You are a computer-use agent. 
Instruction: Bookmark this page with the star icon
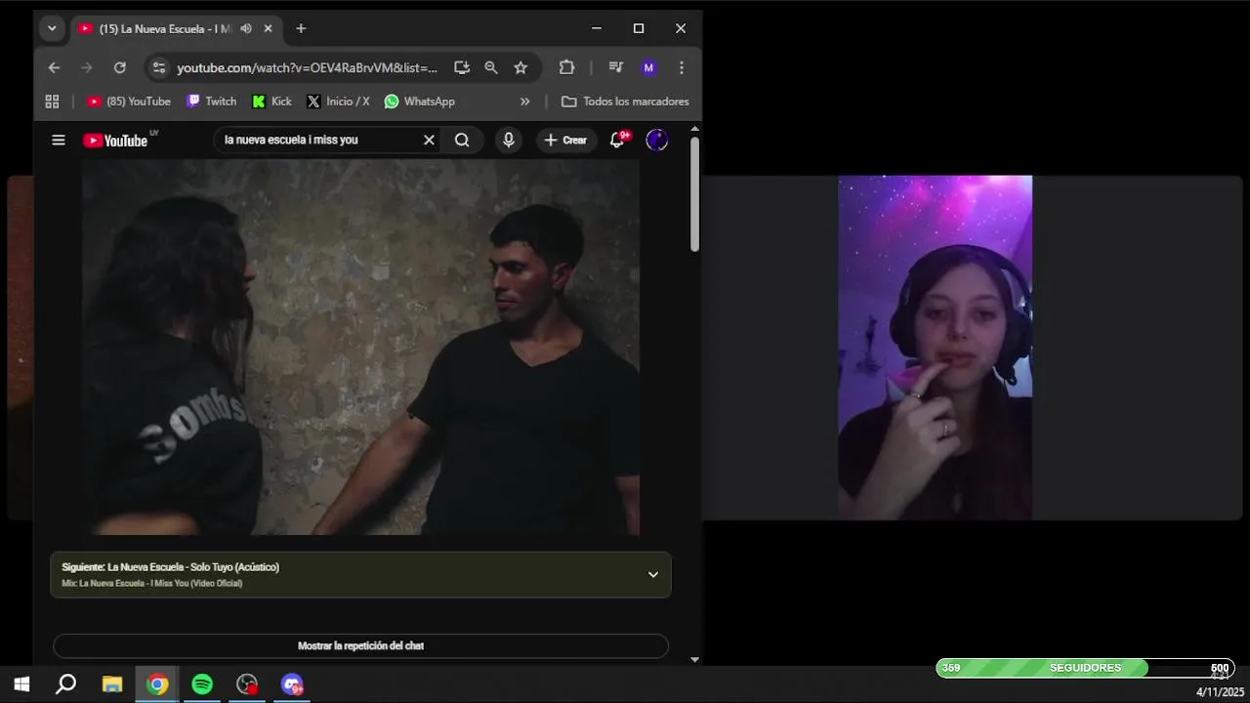[x=521, y=67]
